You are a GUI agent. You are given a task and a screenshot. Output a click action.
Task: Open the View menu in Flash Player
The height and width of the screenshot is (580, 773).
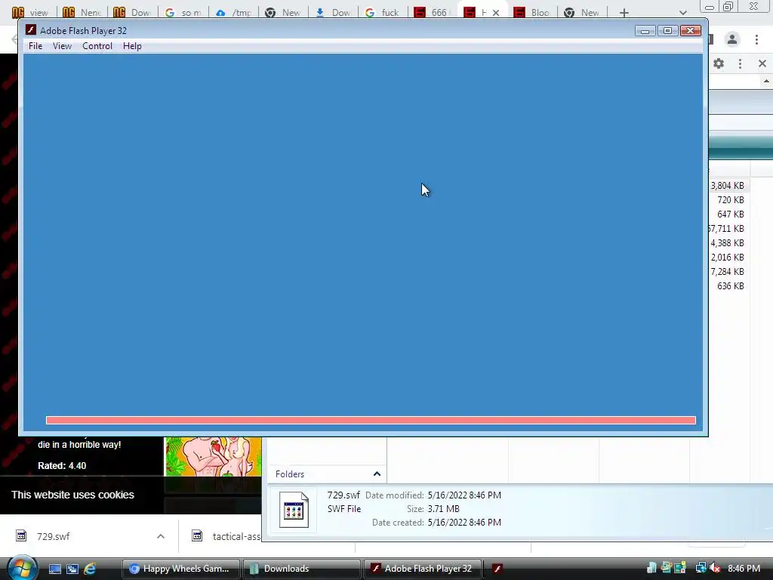click(x=62, y=46)
